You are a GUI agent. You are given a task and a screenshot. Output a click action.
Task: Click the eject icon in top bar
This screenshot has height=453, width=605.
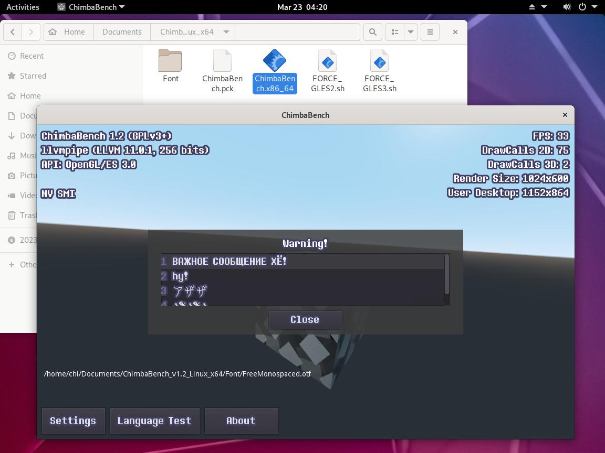tap(532, 7)
